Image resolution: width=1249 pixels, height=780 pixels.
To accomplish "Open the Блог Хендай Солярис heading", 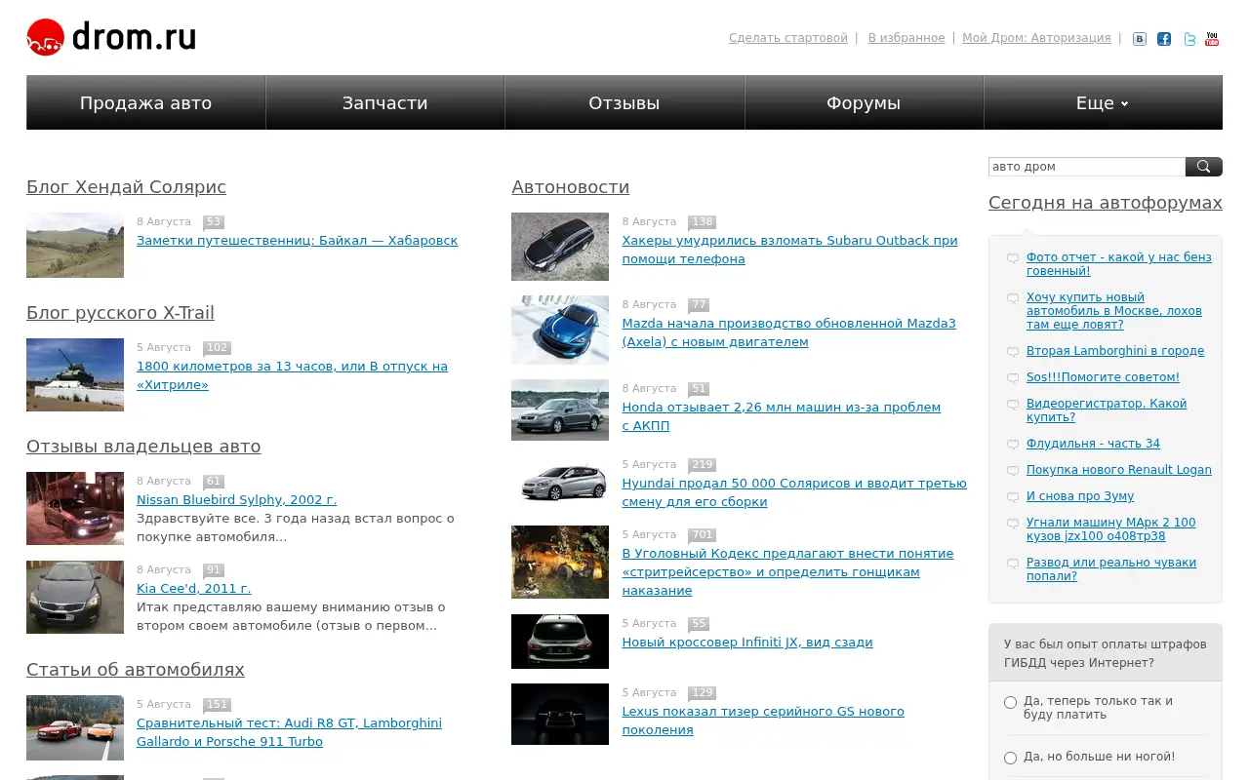I will [x=126, y=187].
